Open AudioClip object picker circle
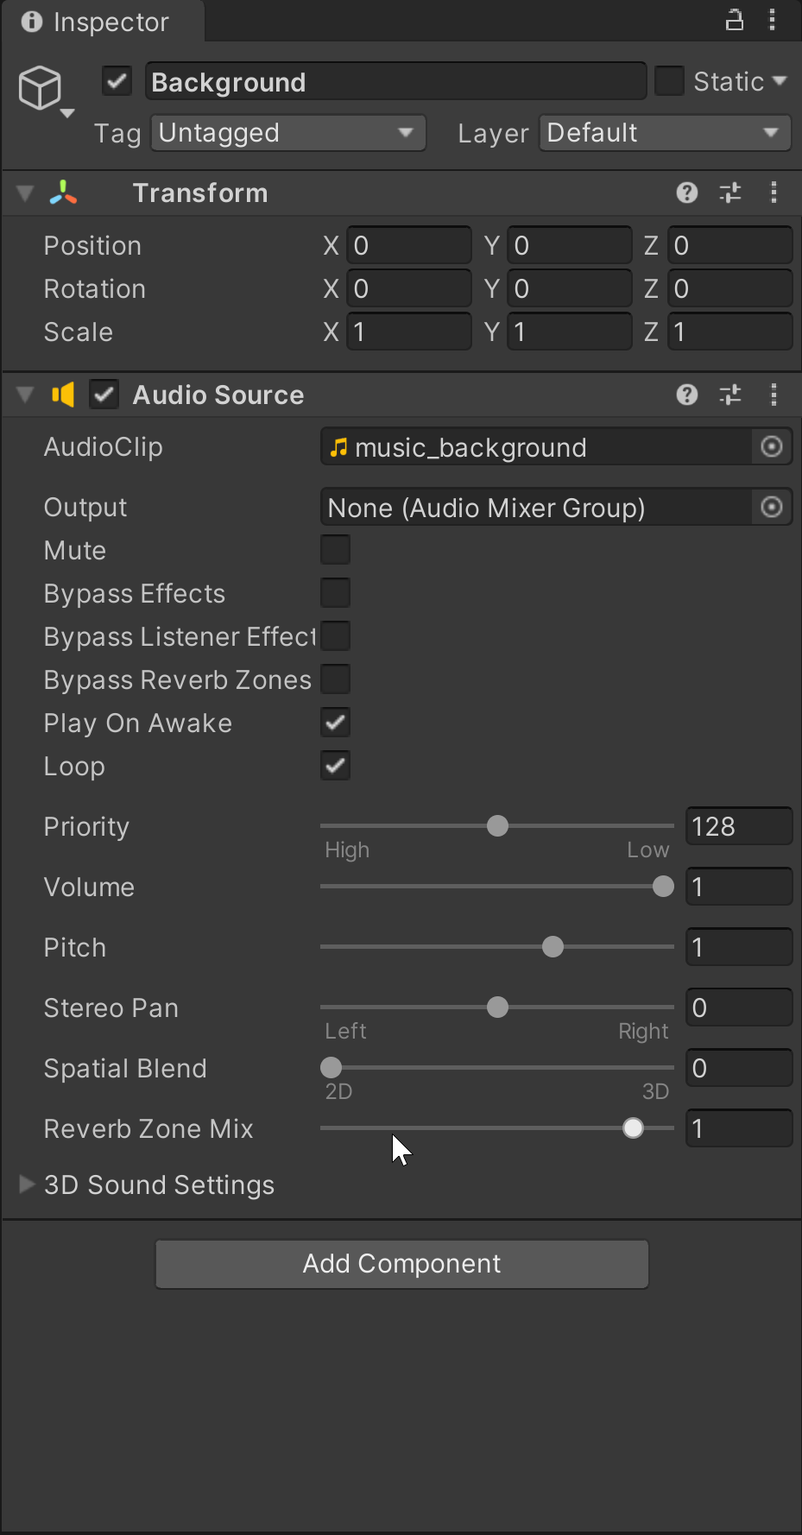Image resolution: width=802 pixels, height=1535 pixels. click(x=772, y=446)
